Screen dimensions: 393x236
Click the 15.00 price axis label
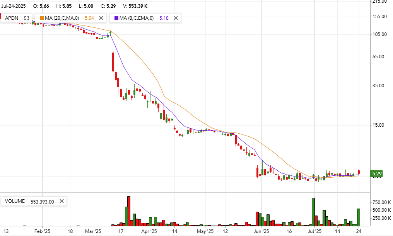(378, 125)
